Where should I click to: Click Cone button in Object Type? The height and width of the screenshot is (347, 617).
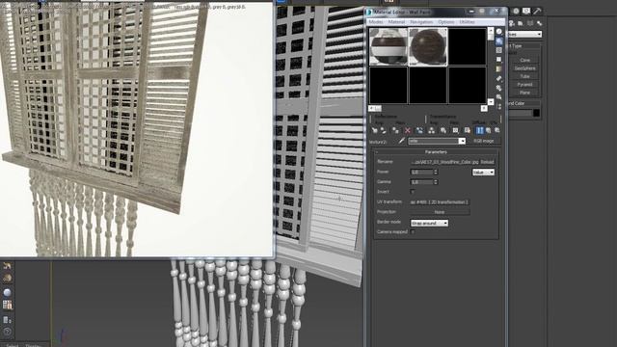524,60
